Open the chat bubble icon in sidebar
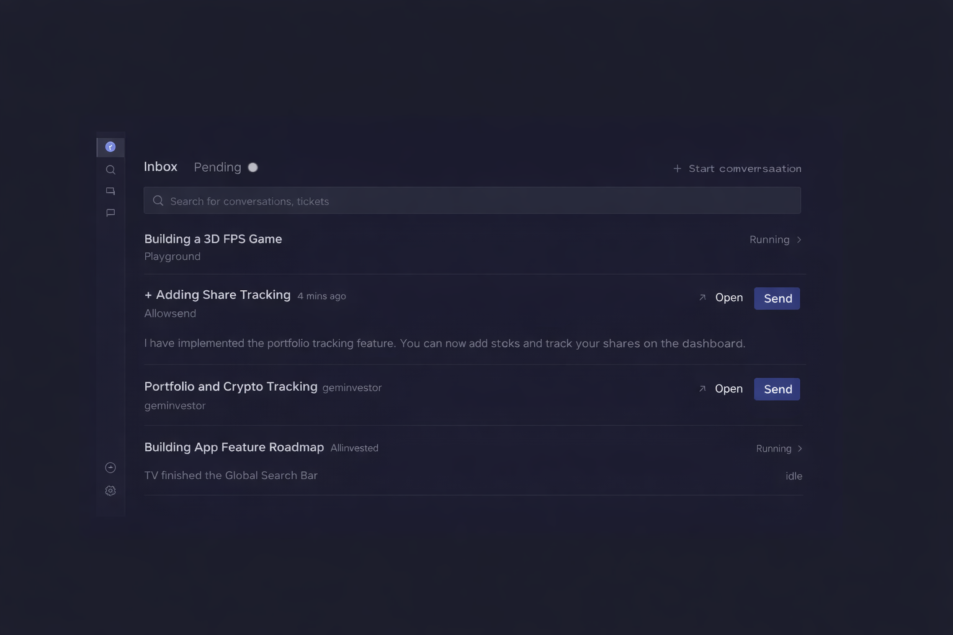953x635 pixels. pos(110,213)
